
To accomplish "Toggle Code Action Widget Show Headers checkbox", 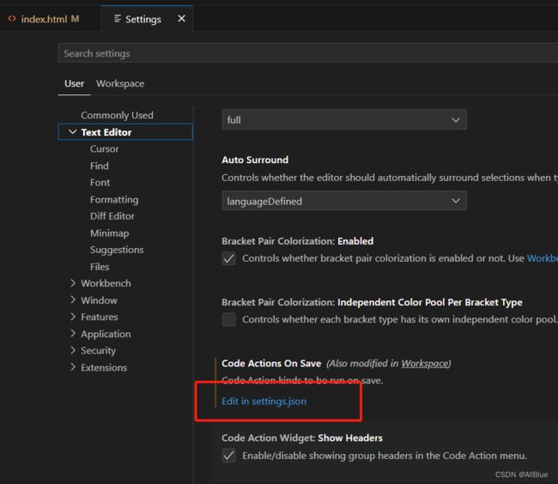I will tap(229, 455).
